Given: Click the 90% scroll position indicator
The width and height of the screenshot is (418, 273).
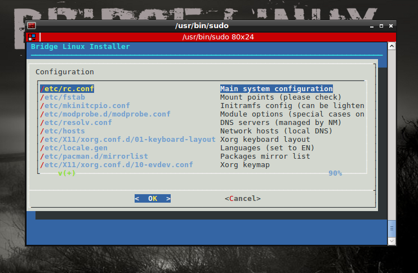Looking at the screenshot, I should click(x=335, y=173).
